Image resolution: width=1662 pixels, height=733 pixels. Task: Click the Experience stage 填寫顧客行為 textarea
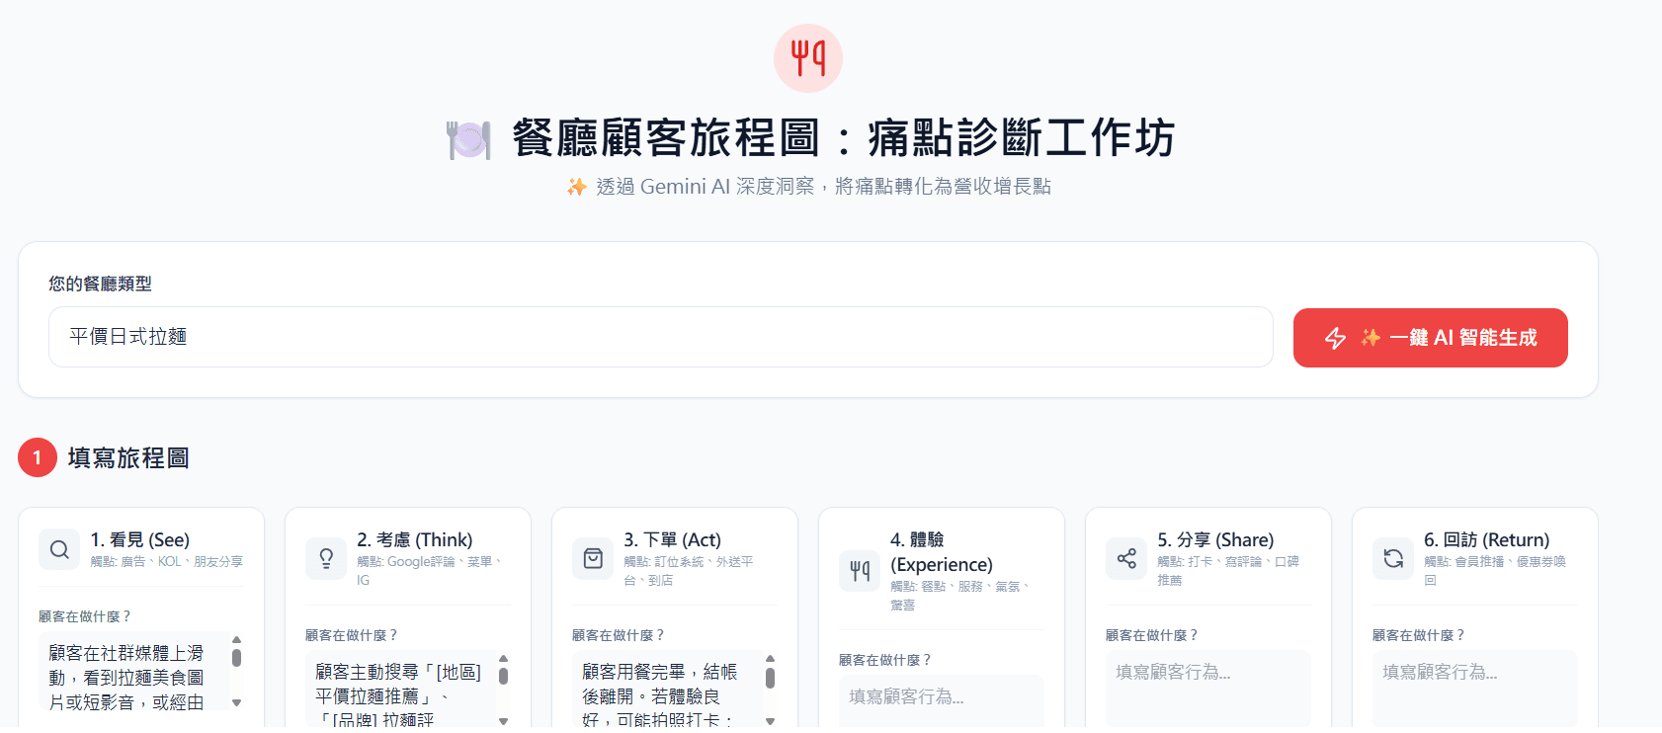point(942,703)
